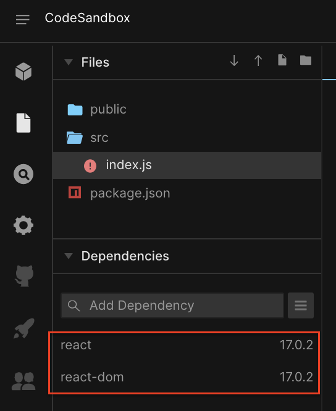Open dependency list menu button
336x411 pixels.
point(301,305)
